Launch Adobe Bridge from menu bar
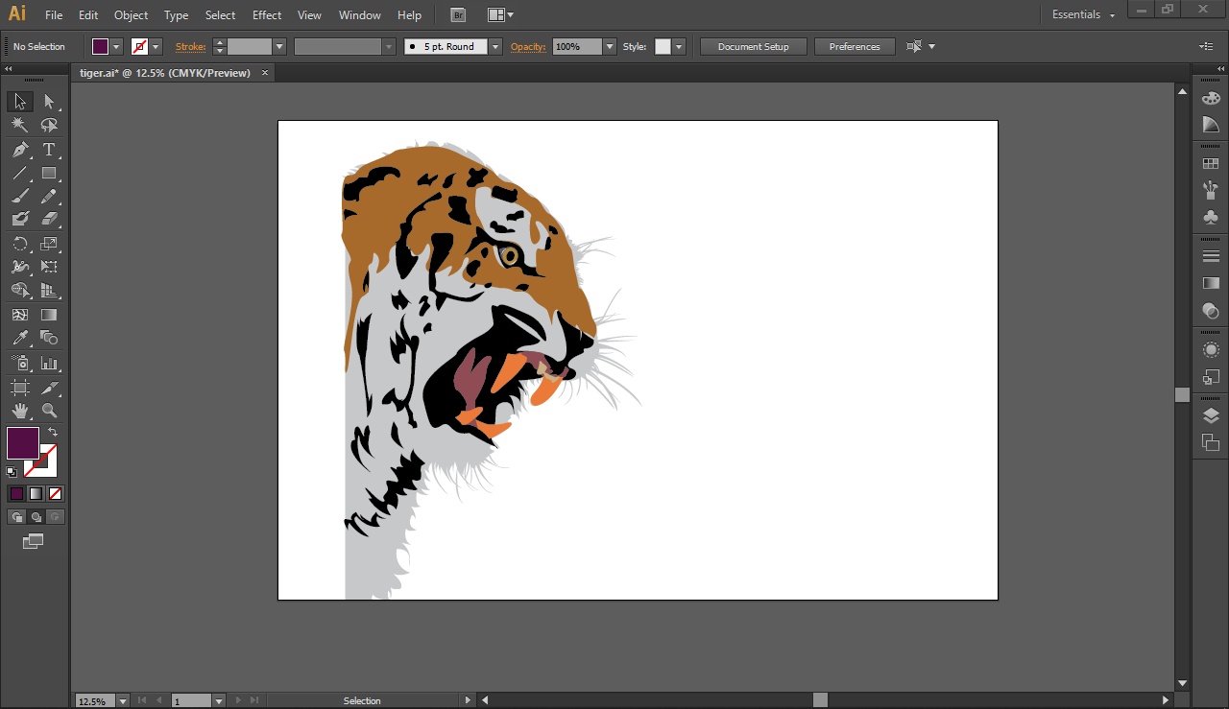1229x709 pixels. click(458, 15)
